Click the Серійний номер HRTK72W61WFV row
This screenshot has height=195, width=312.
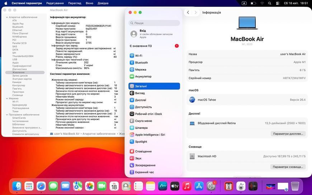coord(247,78)
